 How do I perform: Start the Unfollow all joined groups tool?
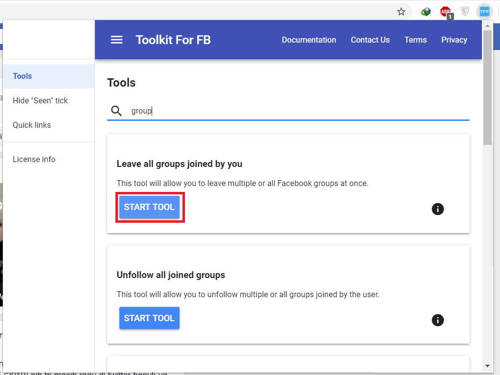(149, 318)
